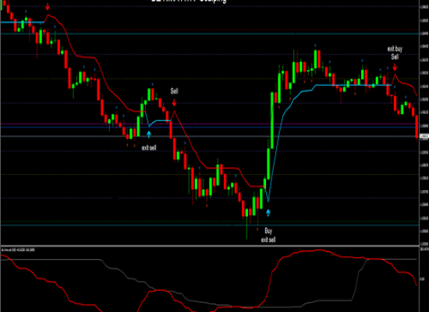
Task: Click the red down arrow at chart top-left
Action: [48, 7]
